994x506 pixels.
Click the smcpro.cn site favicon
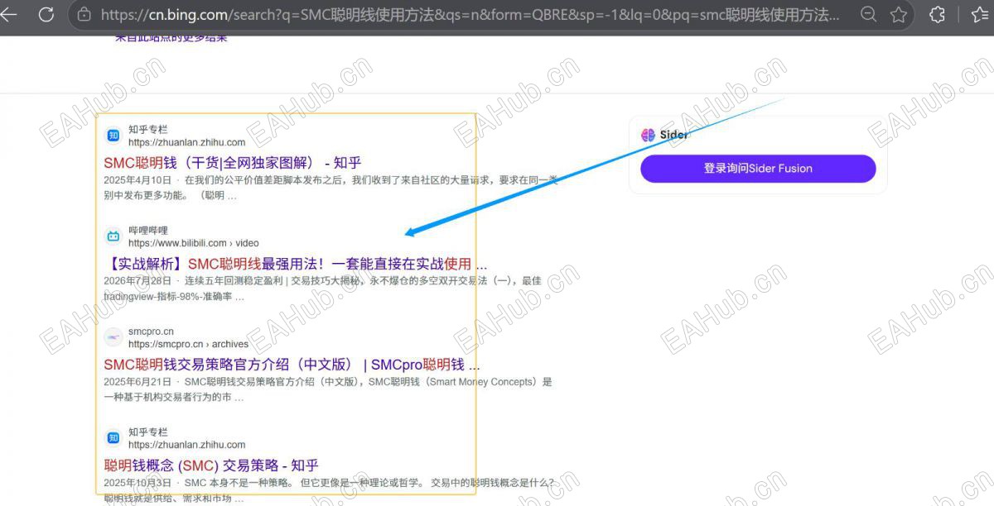(113, 337)
